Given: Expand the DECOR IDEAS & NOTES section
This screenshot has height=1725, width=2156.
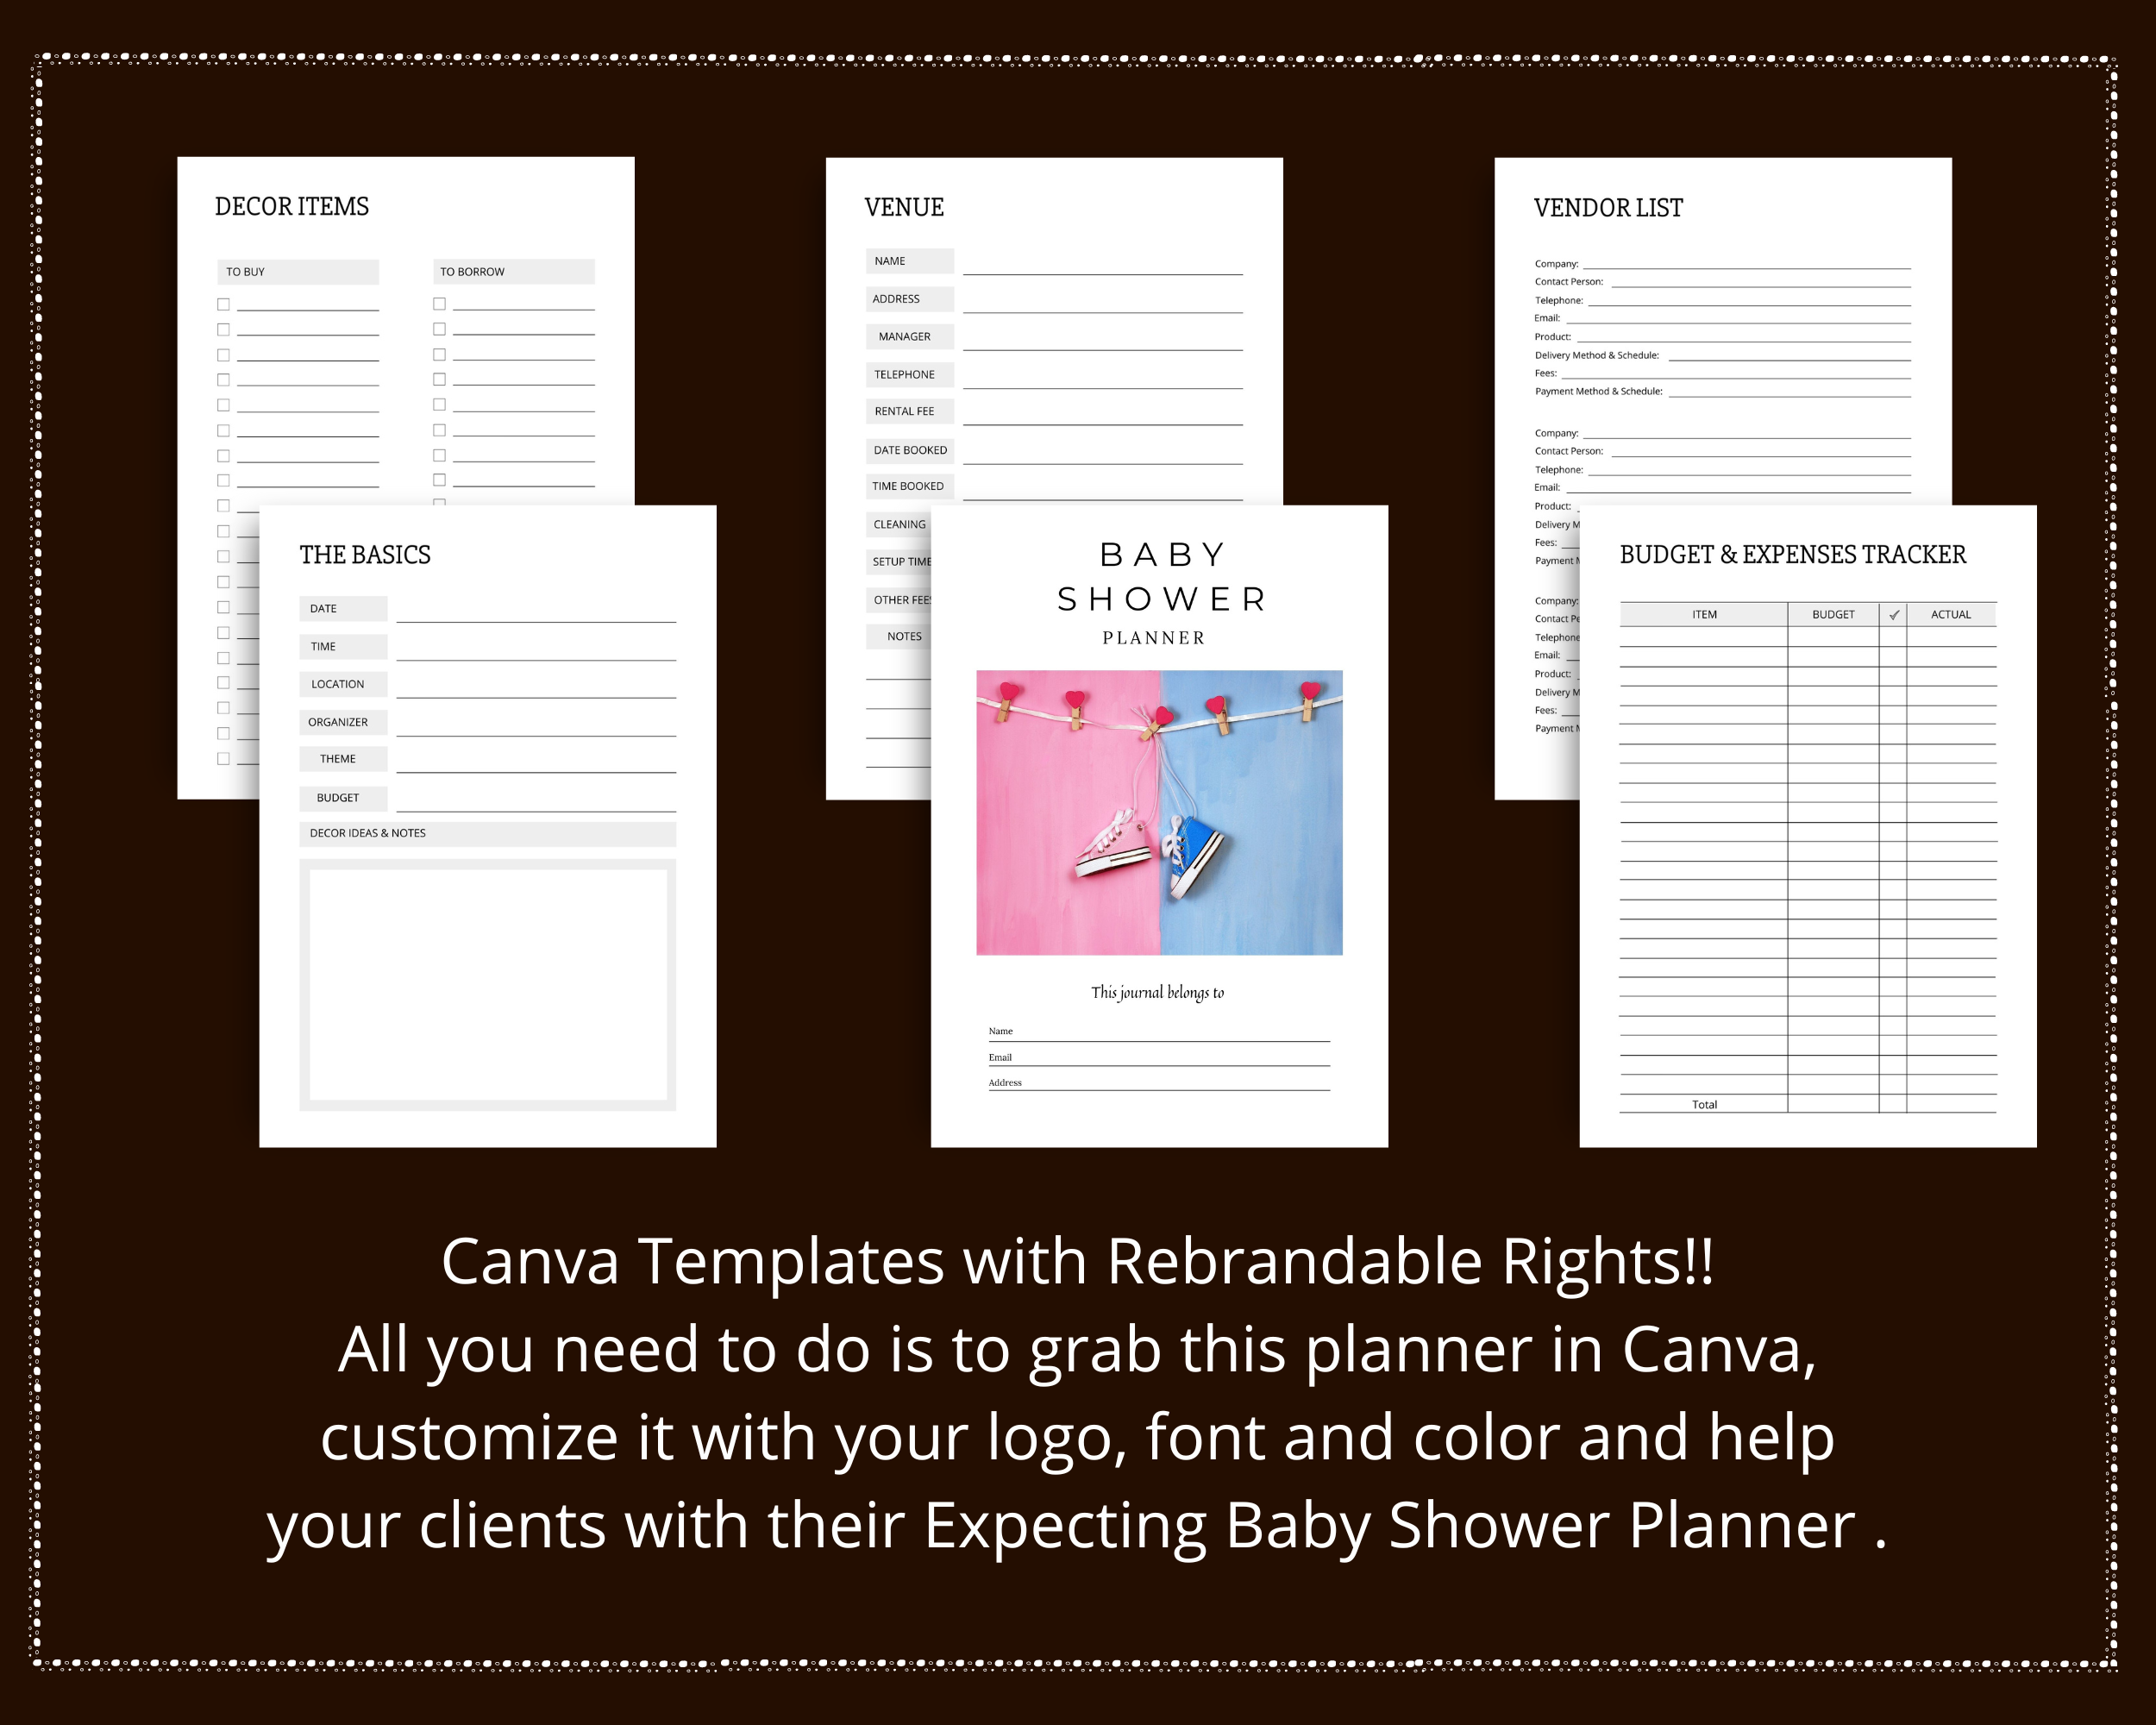Looking at the screenshot, I should pos(370,832).
